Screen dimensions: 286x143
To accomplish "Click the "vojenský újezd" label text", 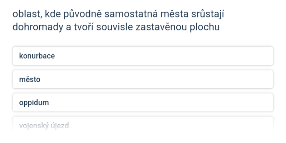I will coord(44,126).
